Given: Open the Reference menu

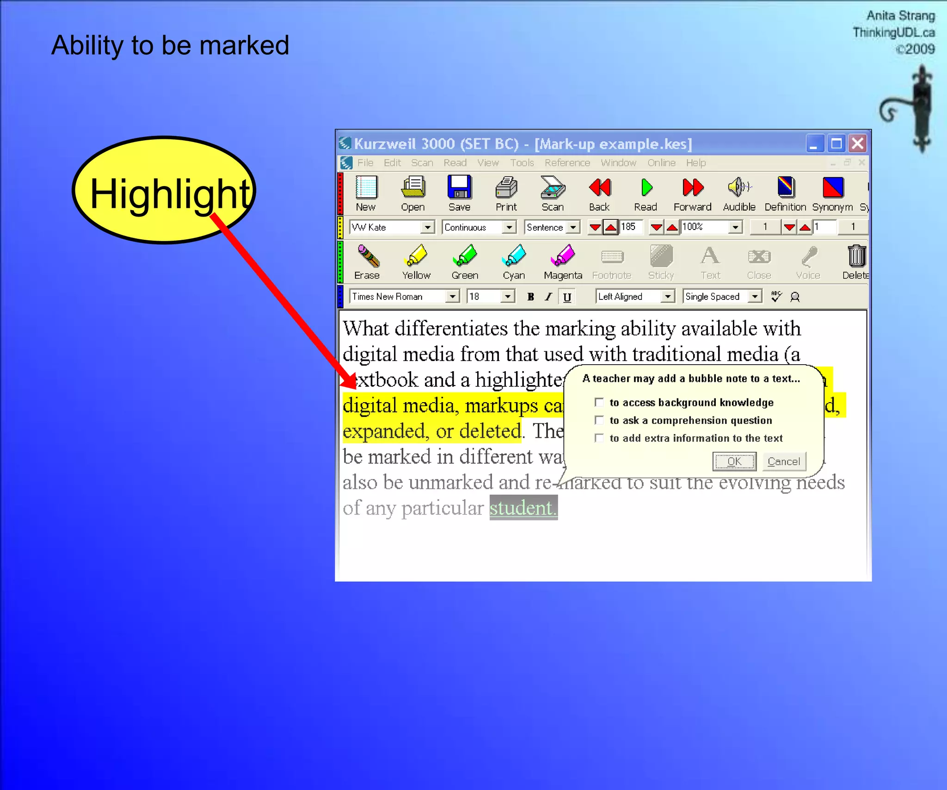Looking at the screenshot, I should (x=567, y=163).
